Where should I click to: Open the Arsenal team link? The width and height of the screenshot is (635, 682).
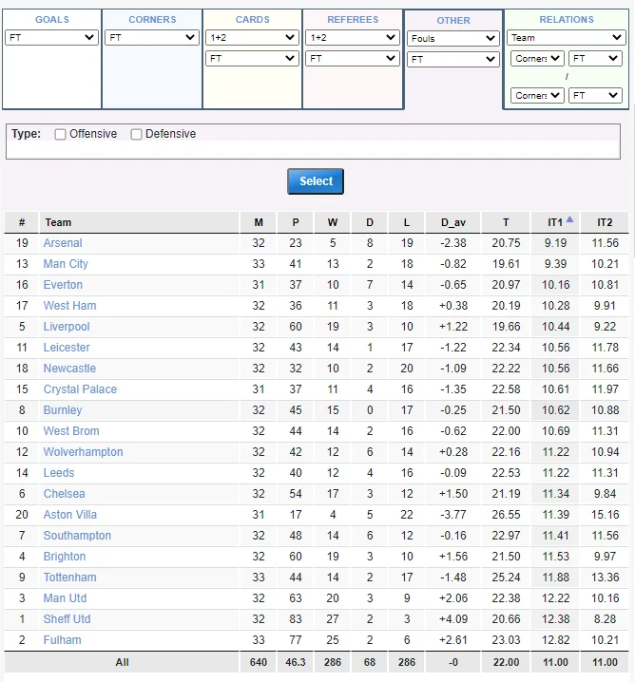pos(63,243)
